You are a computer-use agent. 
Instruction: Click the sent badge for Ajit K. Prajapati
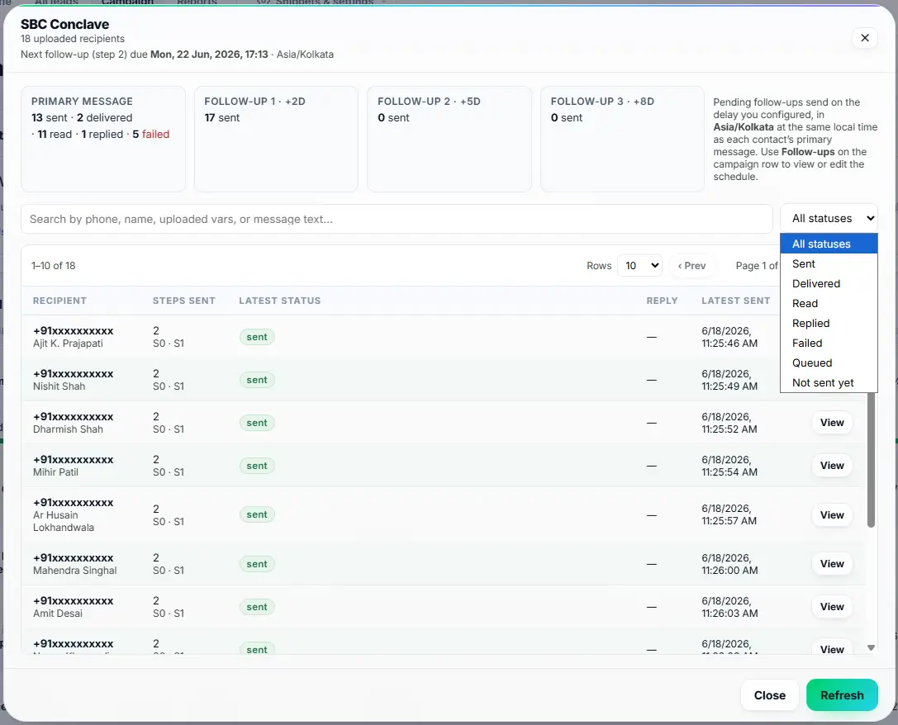(x=257, y=337)
